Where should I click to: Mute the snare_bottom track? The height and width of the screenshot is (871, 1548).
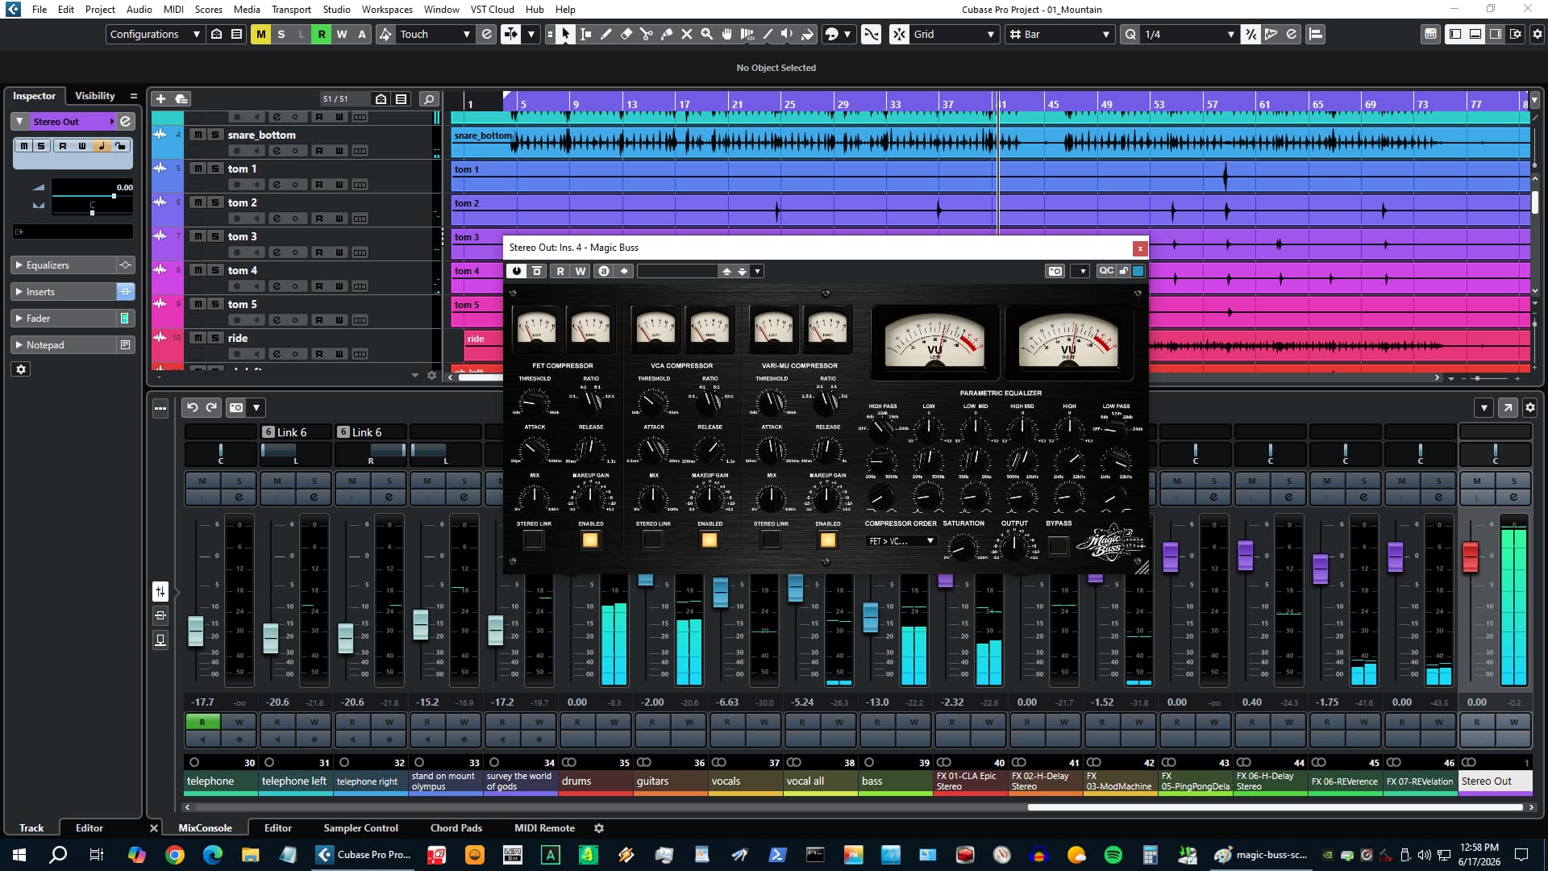coord(198,135)
